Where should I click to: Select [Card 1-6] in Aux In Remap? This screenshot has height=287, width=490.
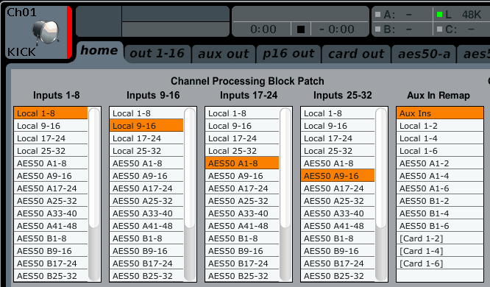(440, 263)
